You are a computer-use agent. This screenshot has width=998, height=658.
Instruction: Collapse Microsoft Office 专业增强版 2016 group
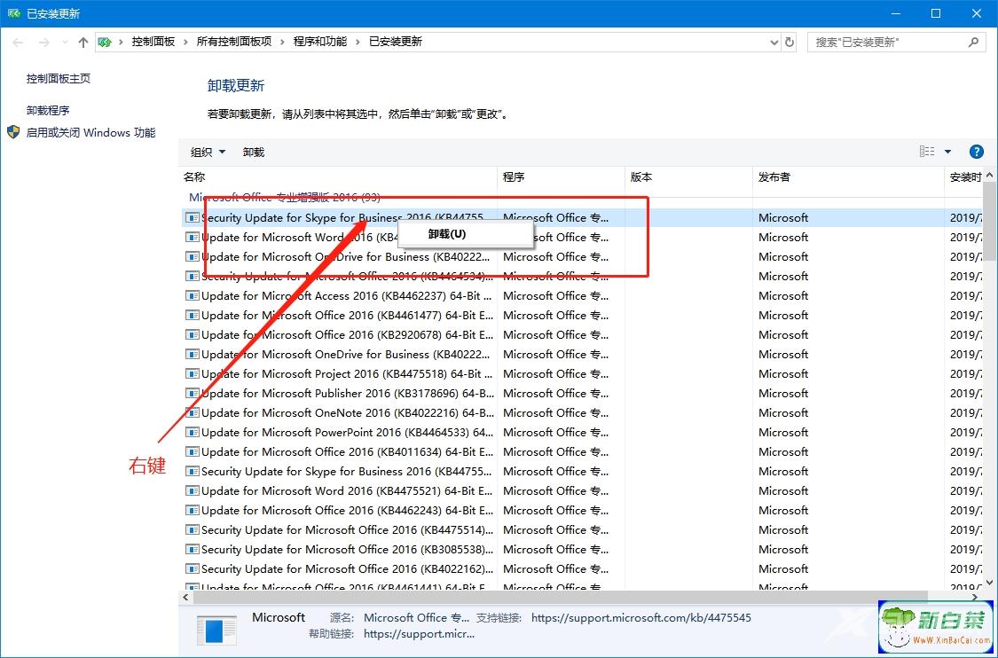click(284, 197)
